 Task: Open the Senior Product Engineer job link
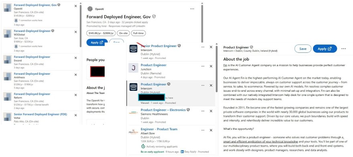(159, 46)
